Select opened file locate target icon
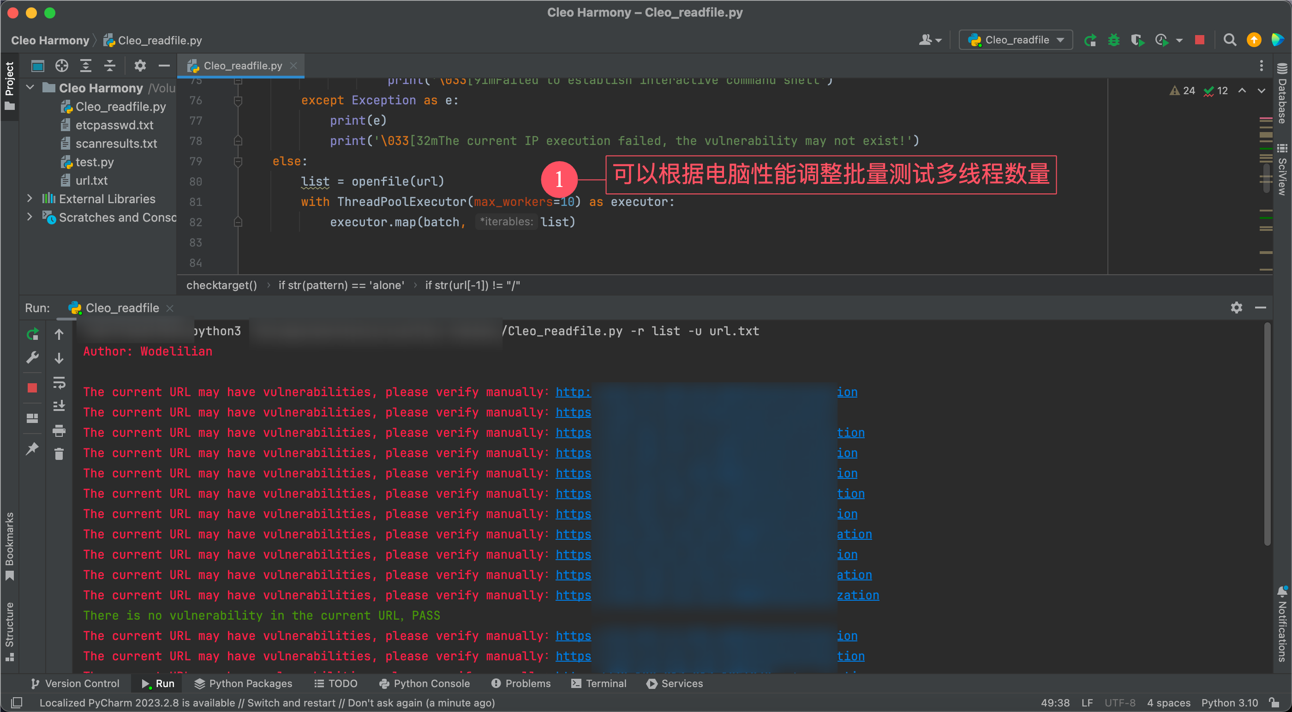 tap(62, 66)
